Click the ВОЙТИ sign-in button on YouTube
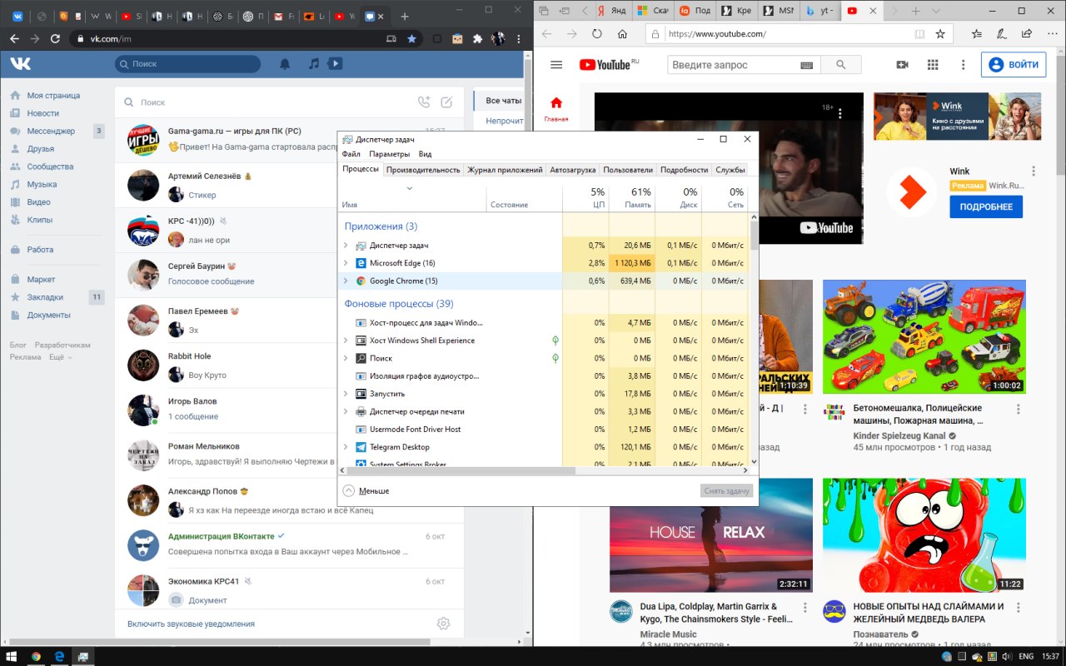 click(x=1013, y=65)
